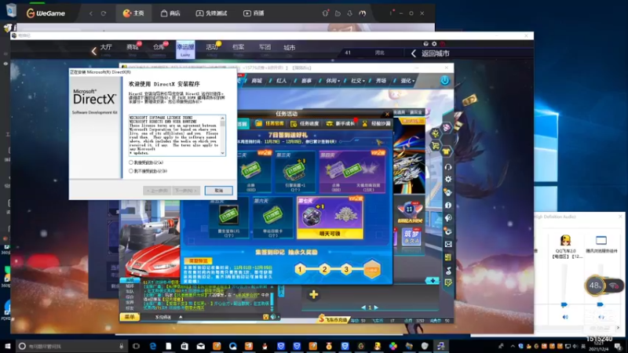The height and width of the screenshot is (353, 628).
Task: Click WeGame download arrow icon
Action: (349, 13)
